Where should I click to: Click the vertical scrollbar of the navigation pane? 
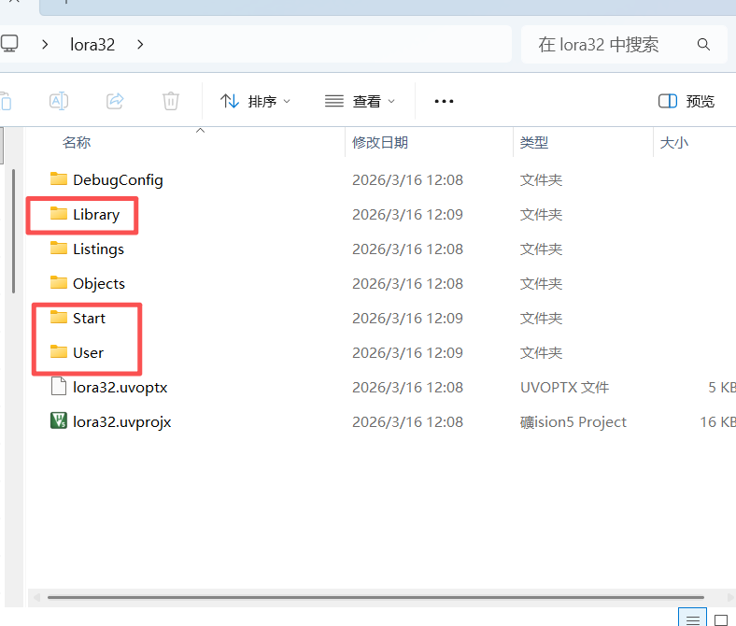coord(14,231)
